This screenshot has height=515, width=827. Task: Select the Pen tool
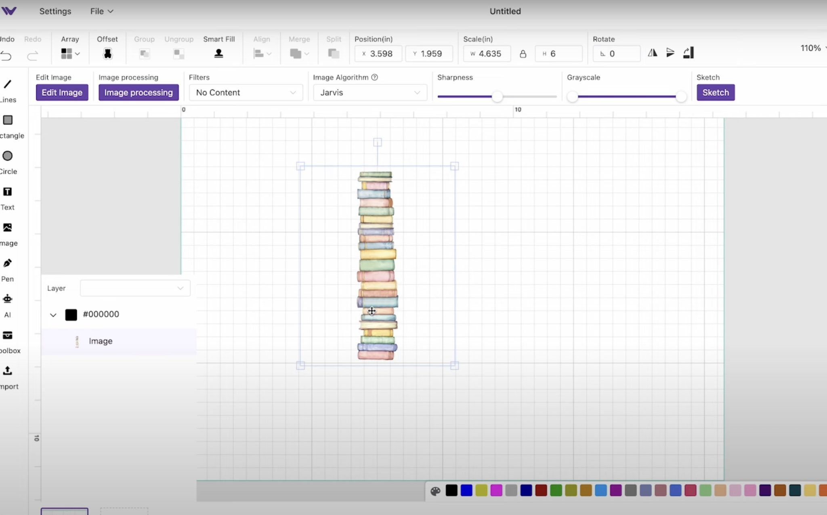point(7,263)
